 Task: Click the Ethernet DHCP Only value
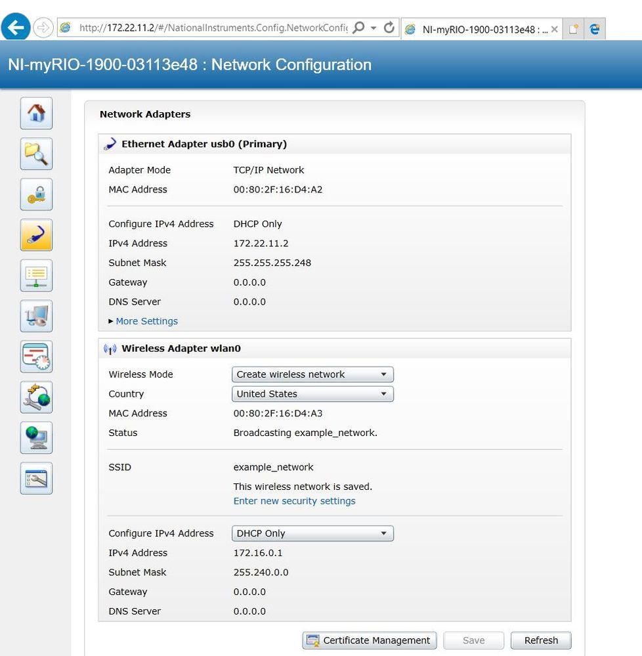[257, 224]
